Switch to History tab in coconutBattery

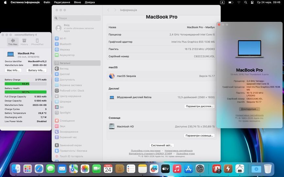[24, 42]
